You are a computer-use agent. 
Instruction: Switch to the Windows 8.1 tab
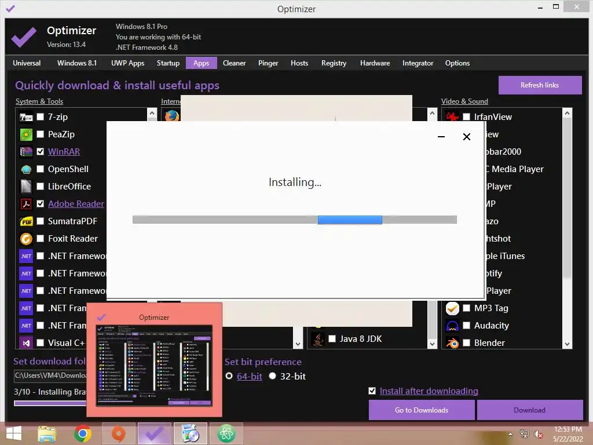pyautogui.click(x=77, y=63)
